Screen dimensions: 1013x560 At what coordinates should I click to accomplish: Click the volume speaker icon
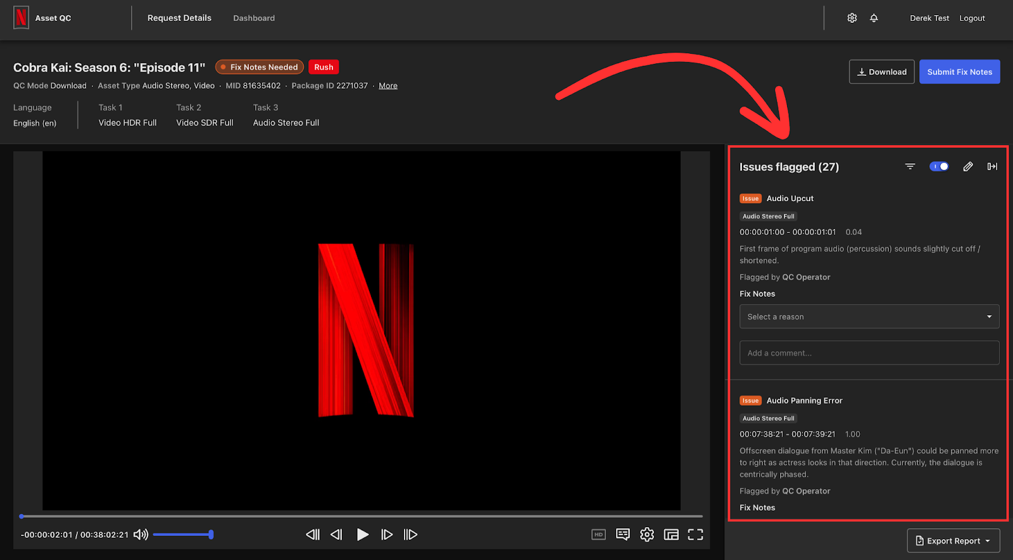click(x=141, y=535)
